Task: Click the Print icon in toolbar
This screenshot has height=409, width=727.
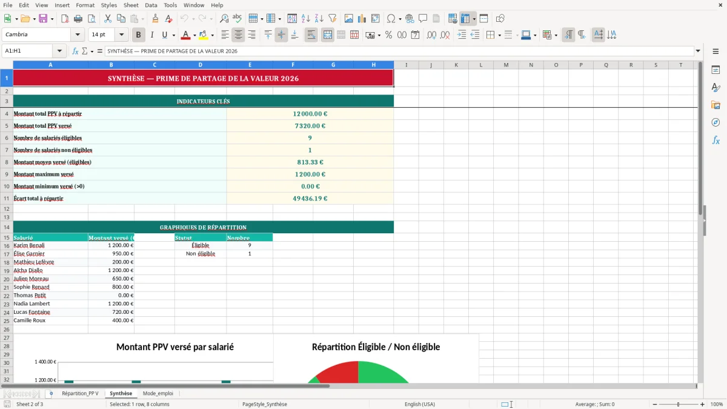Action: [78, 19]
